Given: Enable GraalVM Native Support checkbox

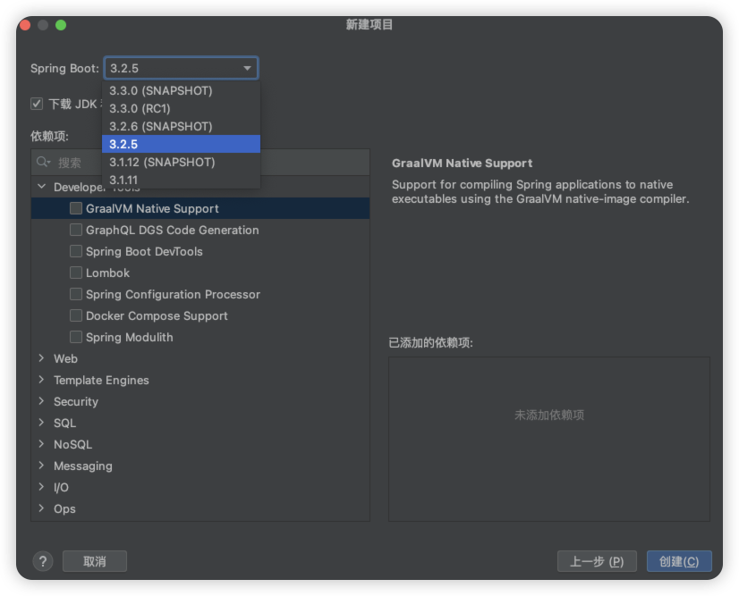Looking at the screenshot, I should pyautogui.click(x=76, y=208).
